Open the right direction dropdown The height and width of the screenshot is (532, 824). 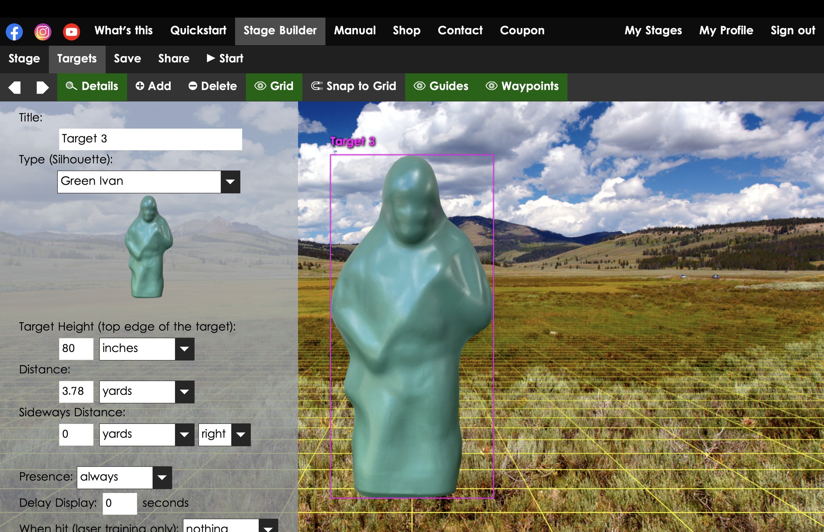[224, 435]
